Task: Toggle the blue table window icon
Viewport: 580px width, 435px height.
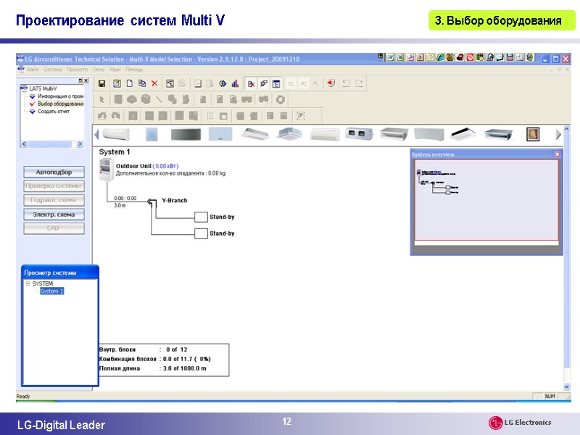Action: tap(276, 84)
